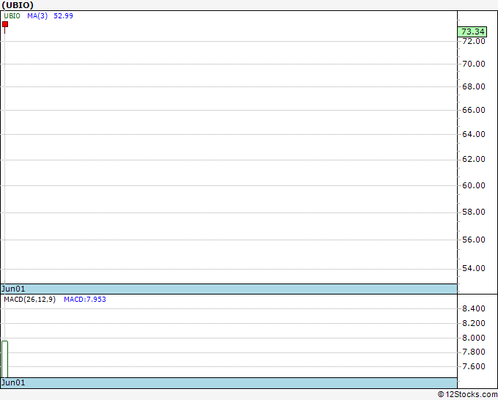The height and width of the screenshot is (400, 498).
Task: Click Jun01 date on MACD panel axis
Action: [x=13, y=382]
